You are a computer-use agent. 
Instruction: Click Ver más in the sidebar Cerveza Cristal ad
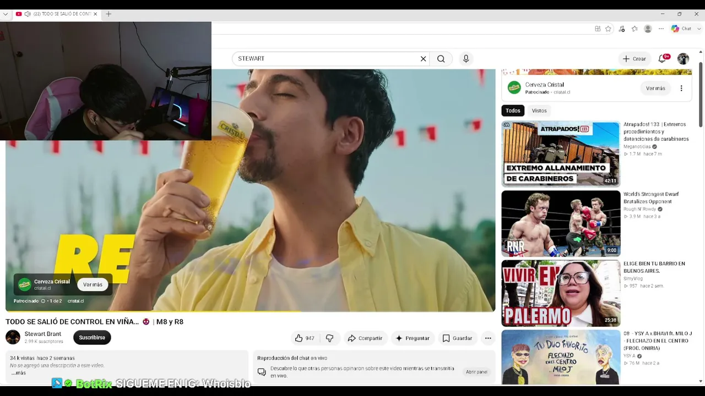point(655,88)
